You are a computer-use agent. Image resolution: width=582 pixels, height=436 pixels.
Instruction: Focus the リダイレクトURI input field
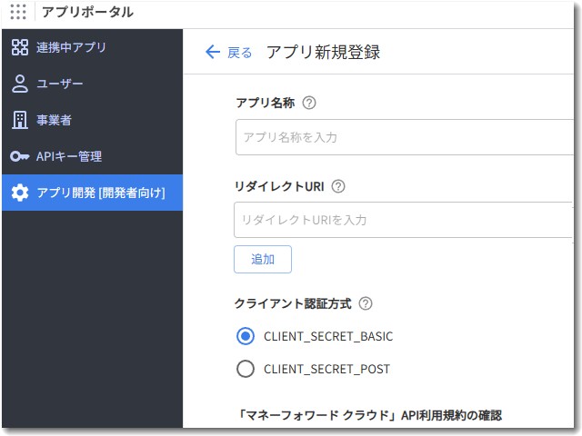(402, 220)
